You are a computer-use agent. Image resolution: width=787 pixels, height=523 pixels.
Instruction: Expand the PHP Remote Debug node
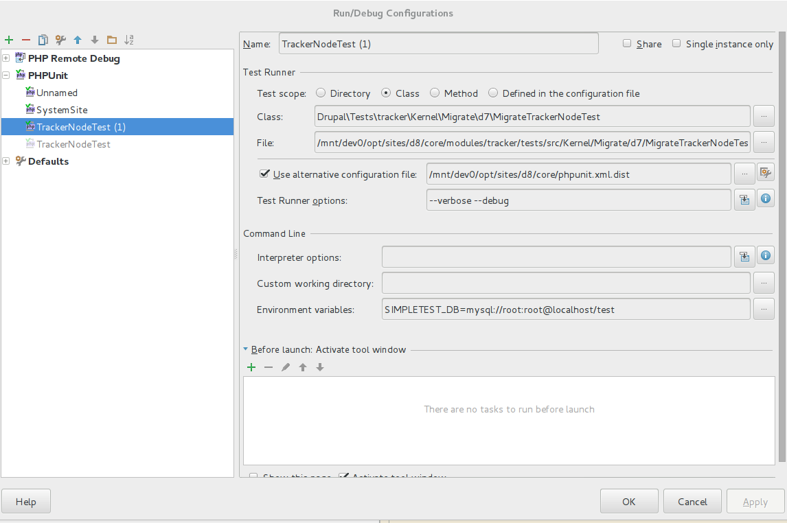pyautogui.click(x=6, y=58)
